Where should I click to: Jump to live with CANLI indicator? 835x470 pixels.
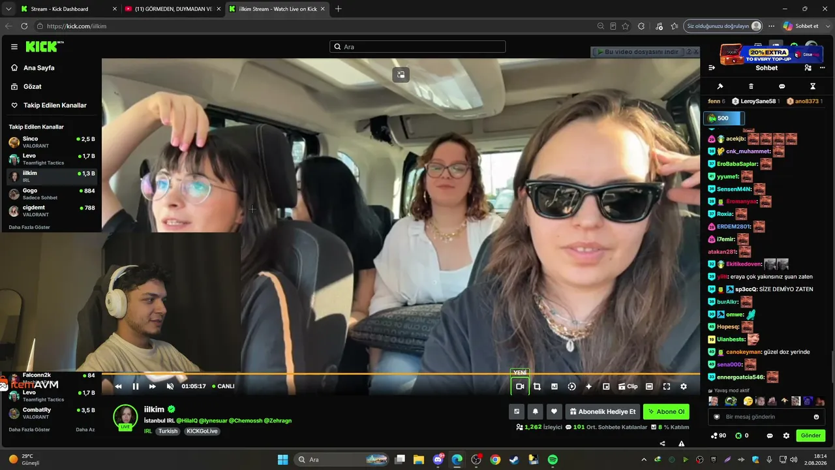(223, 386)
